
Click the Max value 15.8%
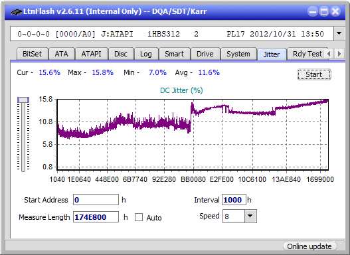[x=103, y=72]
